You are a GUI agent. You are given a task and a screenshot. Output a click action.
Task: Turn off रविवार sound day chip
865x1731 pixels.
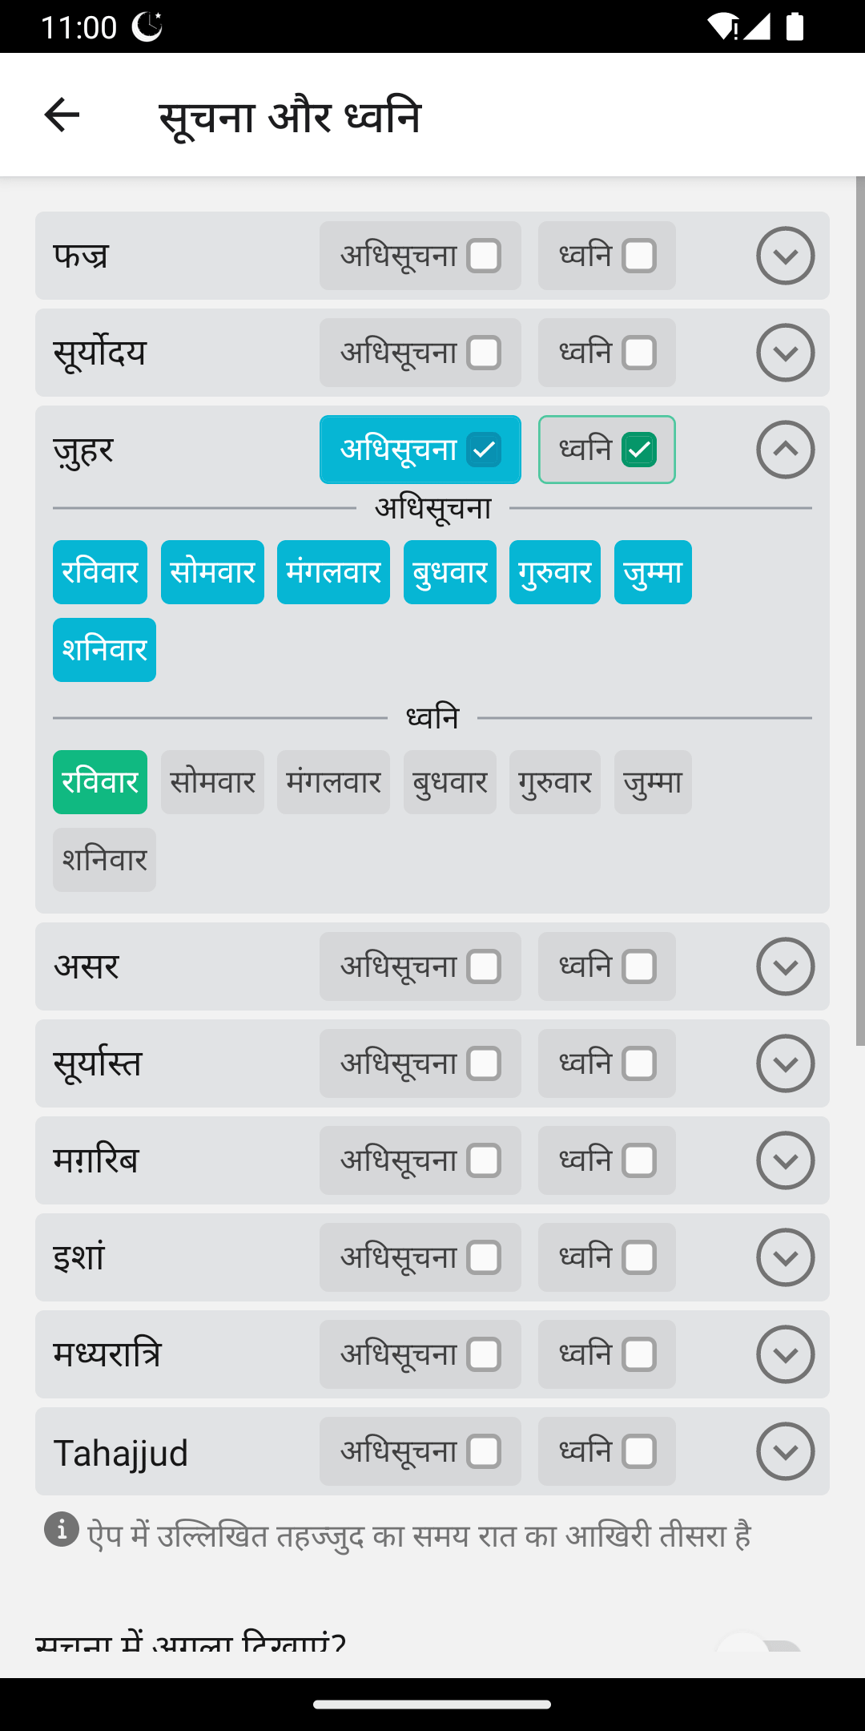coord(100,782)
